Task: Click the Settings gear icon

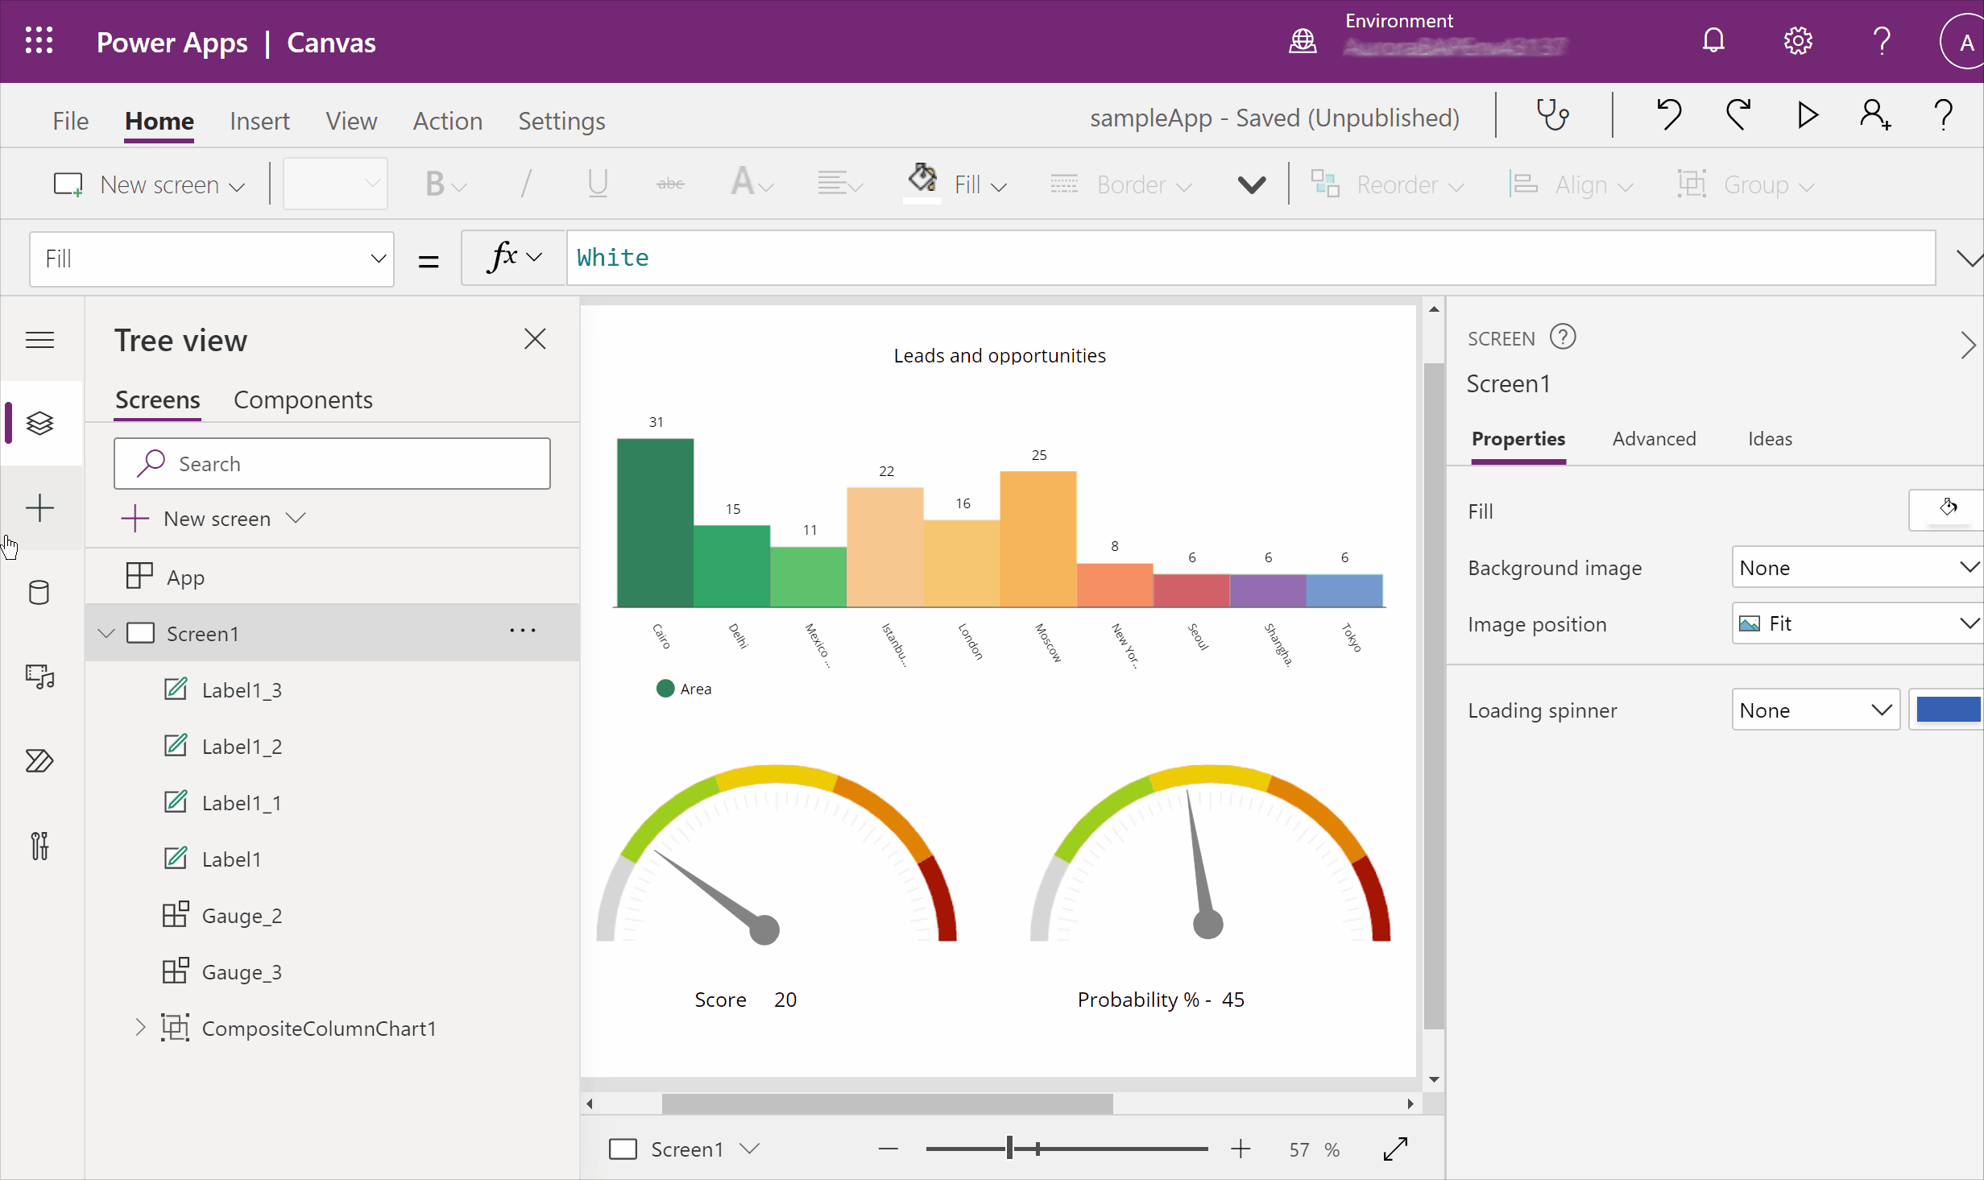Action: pos(1797,41)
